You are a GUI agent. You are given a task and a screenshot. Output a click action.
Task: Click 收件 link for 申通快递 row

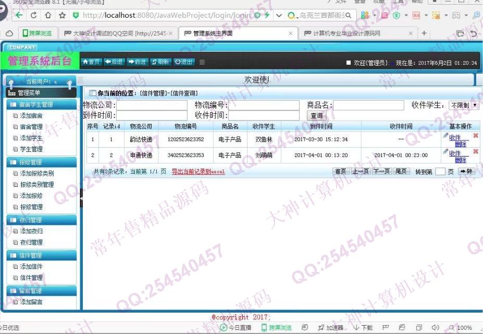(x=455, y=153)
